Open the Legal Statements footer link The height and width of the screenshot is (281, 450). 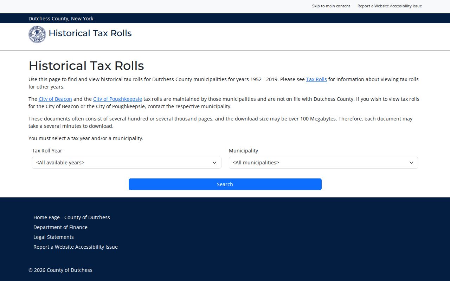click(53, 237)
